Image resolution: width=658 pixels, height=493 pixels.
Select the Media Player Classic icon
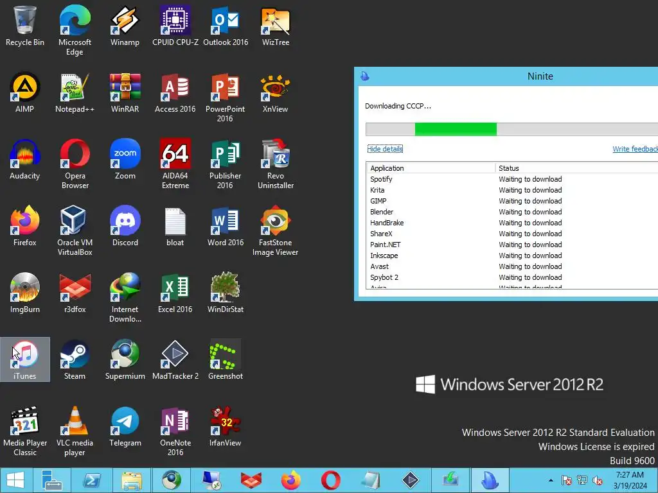point(25,431)
